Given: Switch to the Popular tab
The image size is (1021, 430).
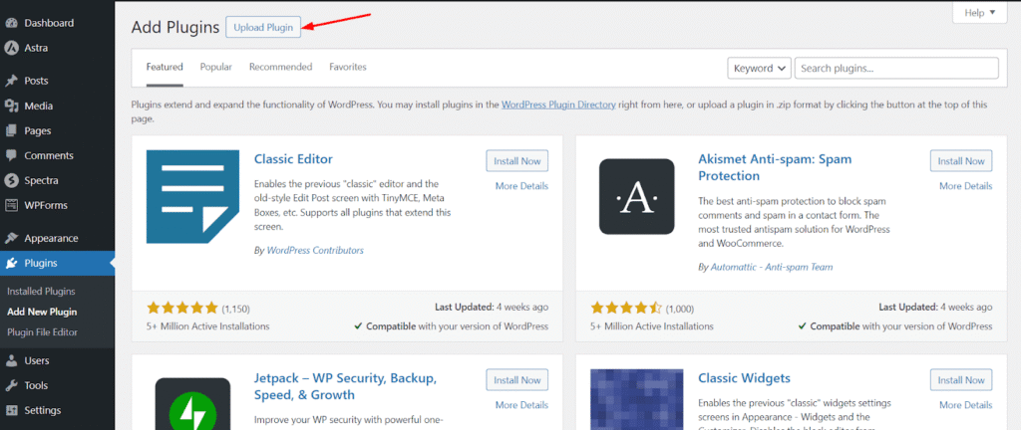Looking at the screenshot, I should (x=215, y=67).
